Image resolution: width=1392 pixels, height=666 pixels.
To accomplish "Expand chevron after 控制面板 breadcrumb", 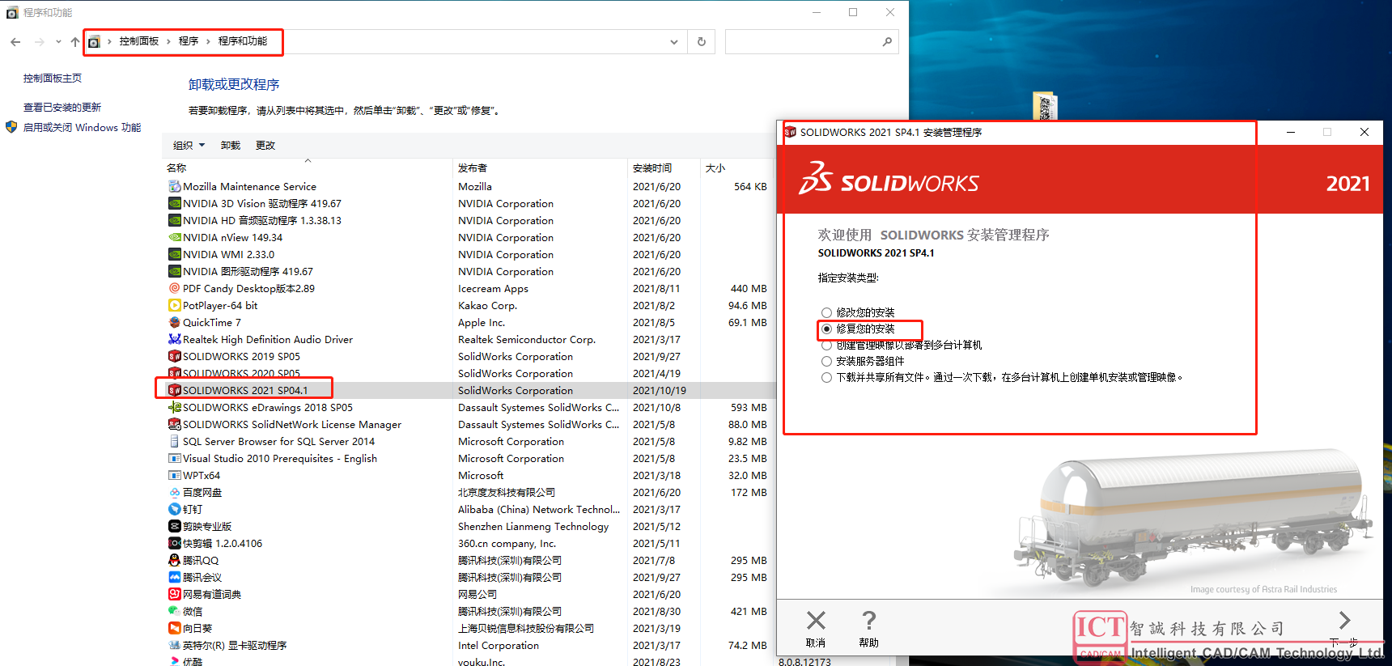I will (x=168, y=41).
